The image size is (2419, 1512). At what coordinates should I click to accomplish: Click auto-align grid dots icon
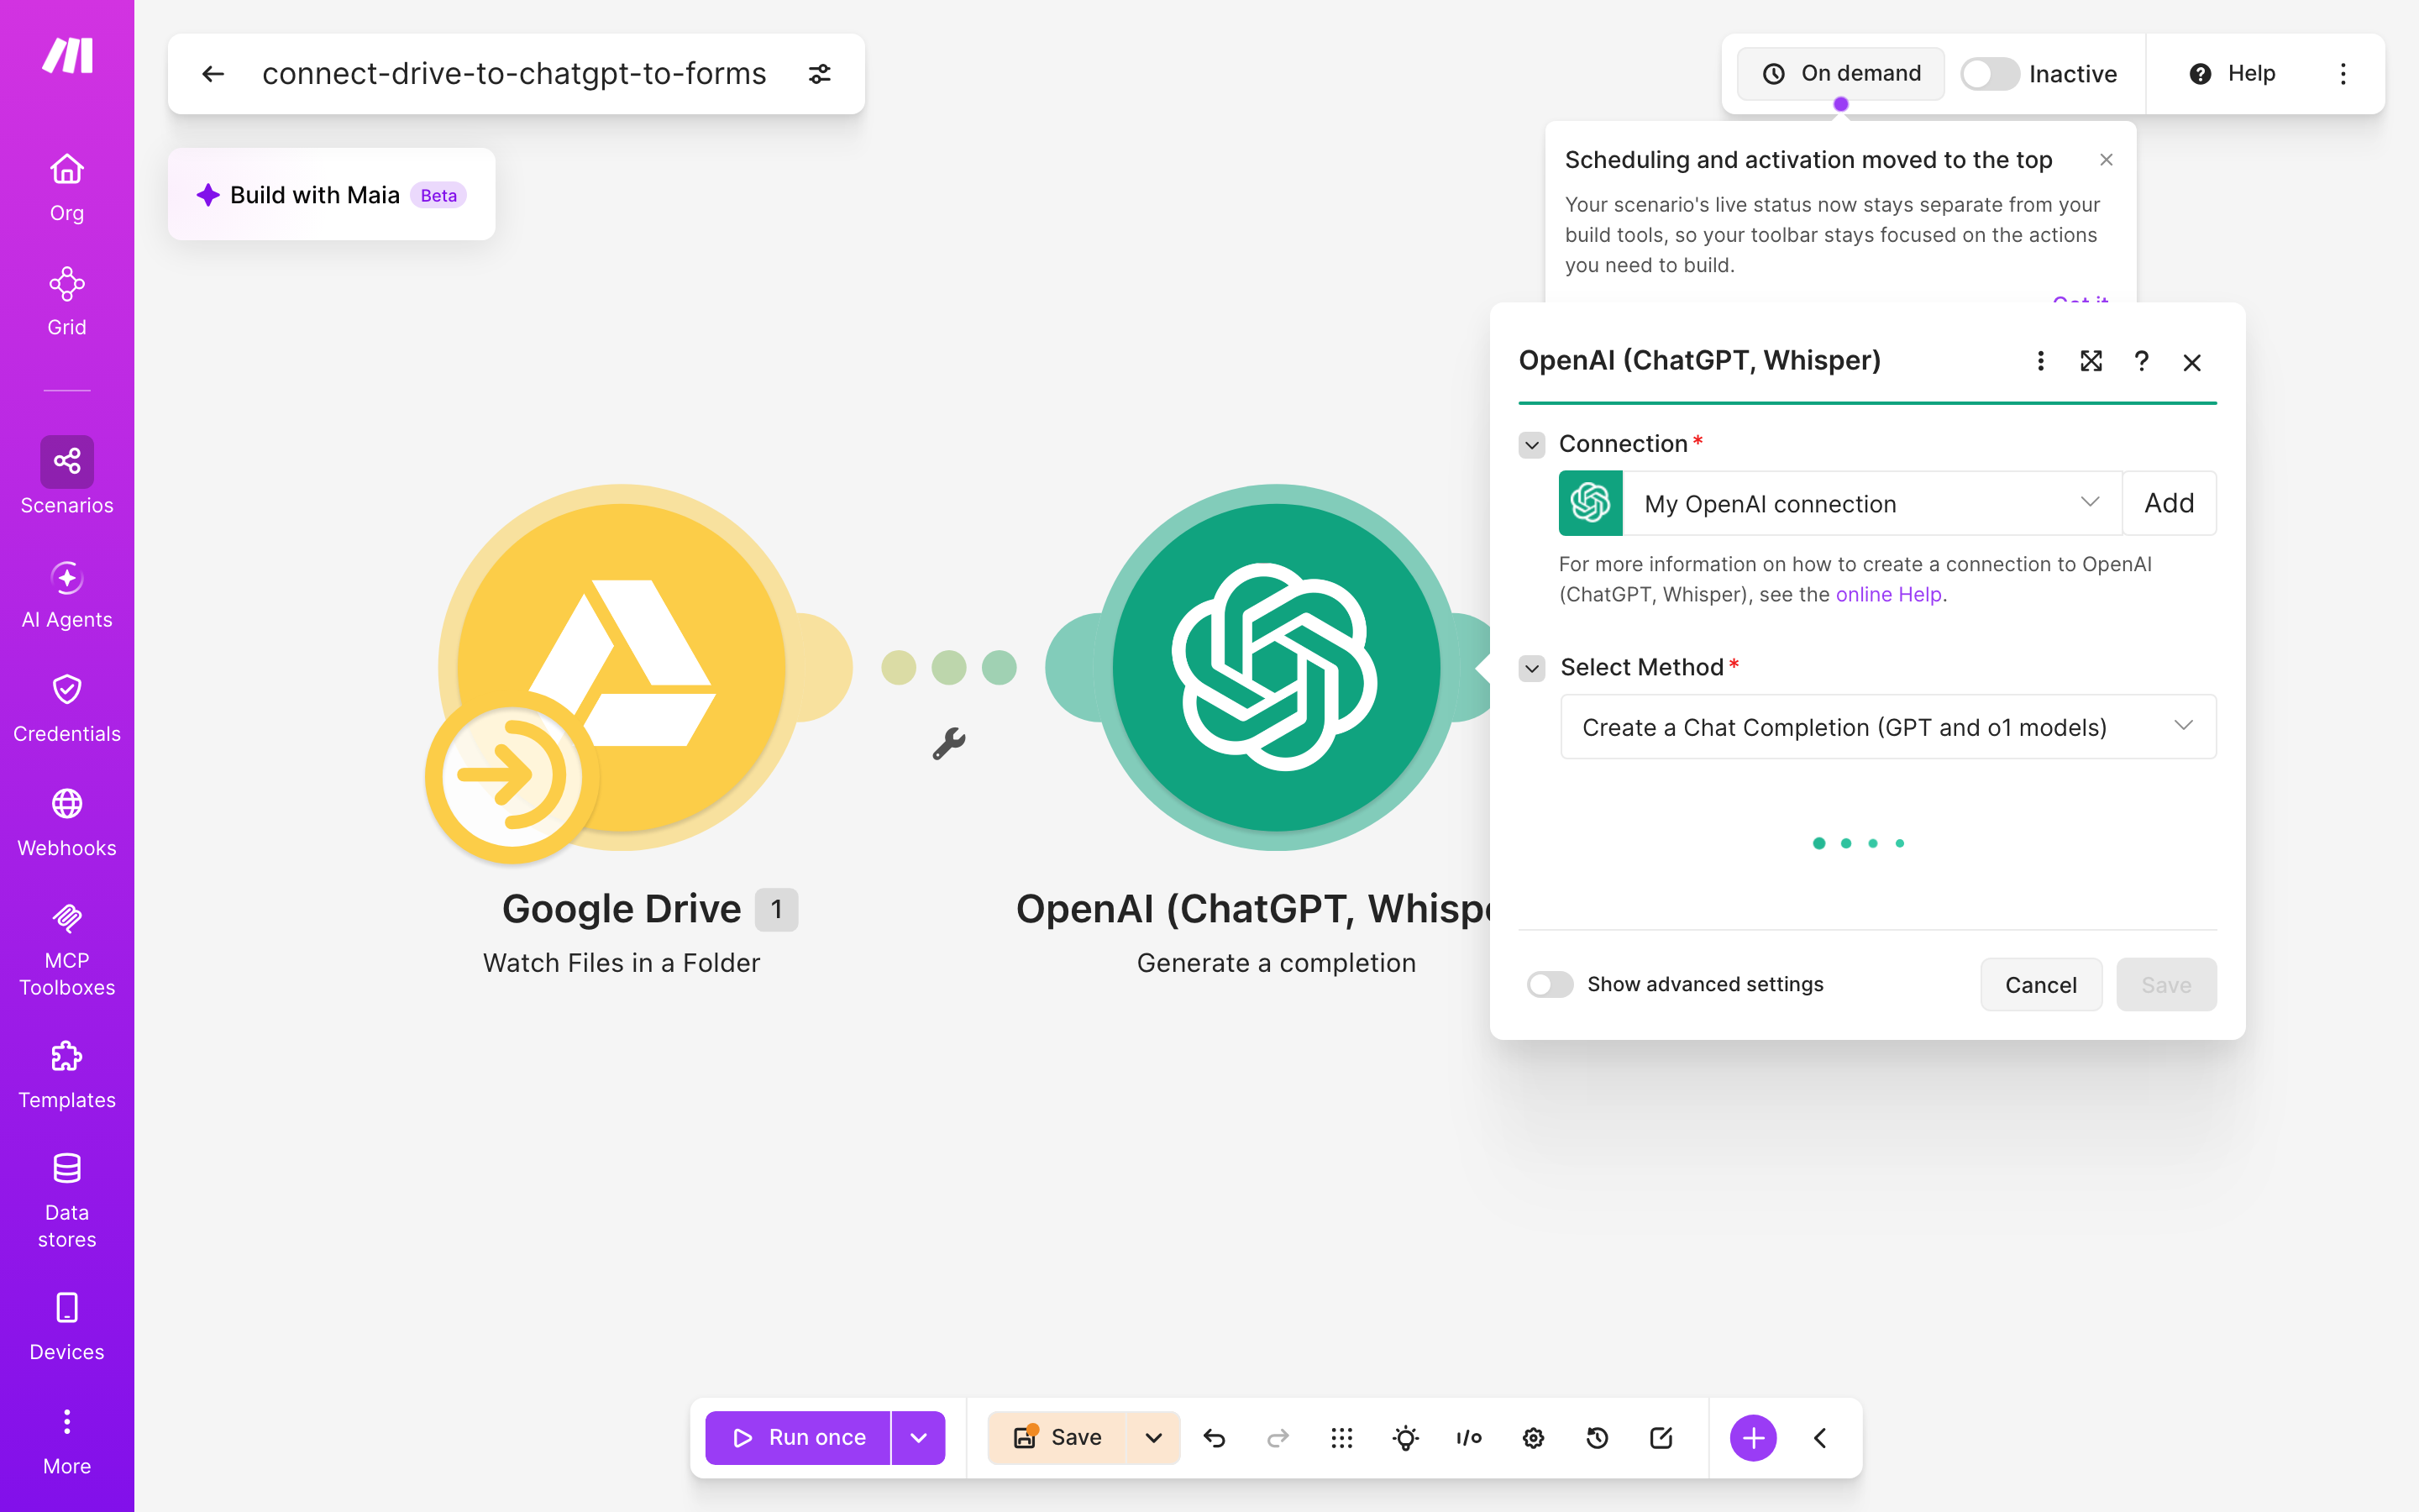coord(1341,1438)
